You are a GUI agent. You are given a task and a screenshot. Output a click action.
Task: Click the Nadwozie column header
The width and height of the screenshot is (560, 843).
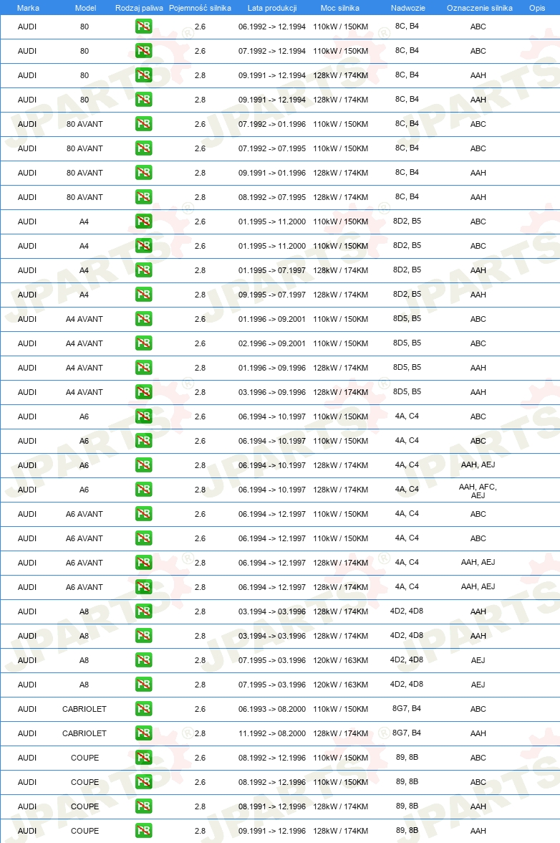408,8
